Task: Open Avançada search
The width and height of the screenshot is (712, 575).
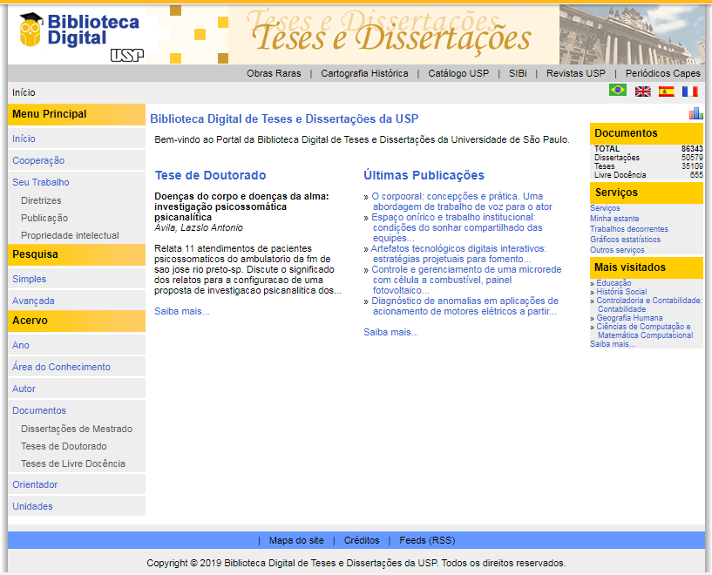Action: [33, 301]
